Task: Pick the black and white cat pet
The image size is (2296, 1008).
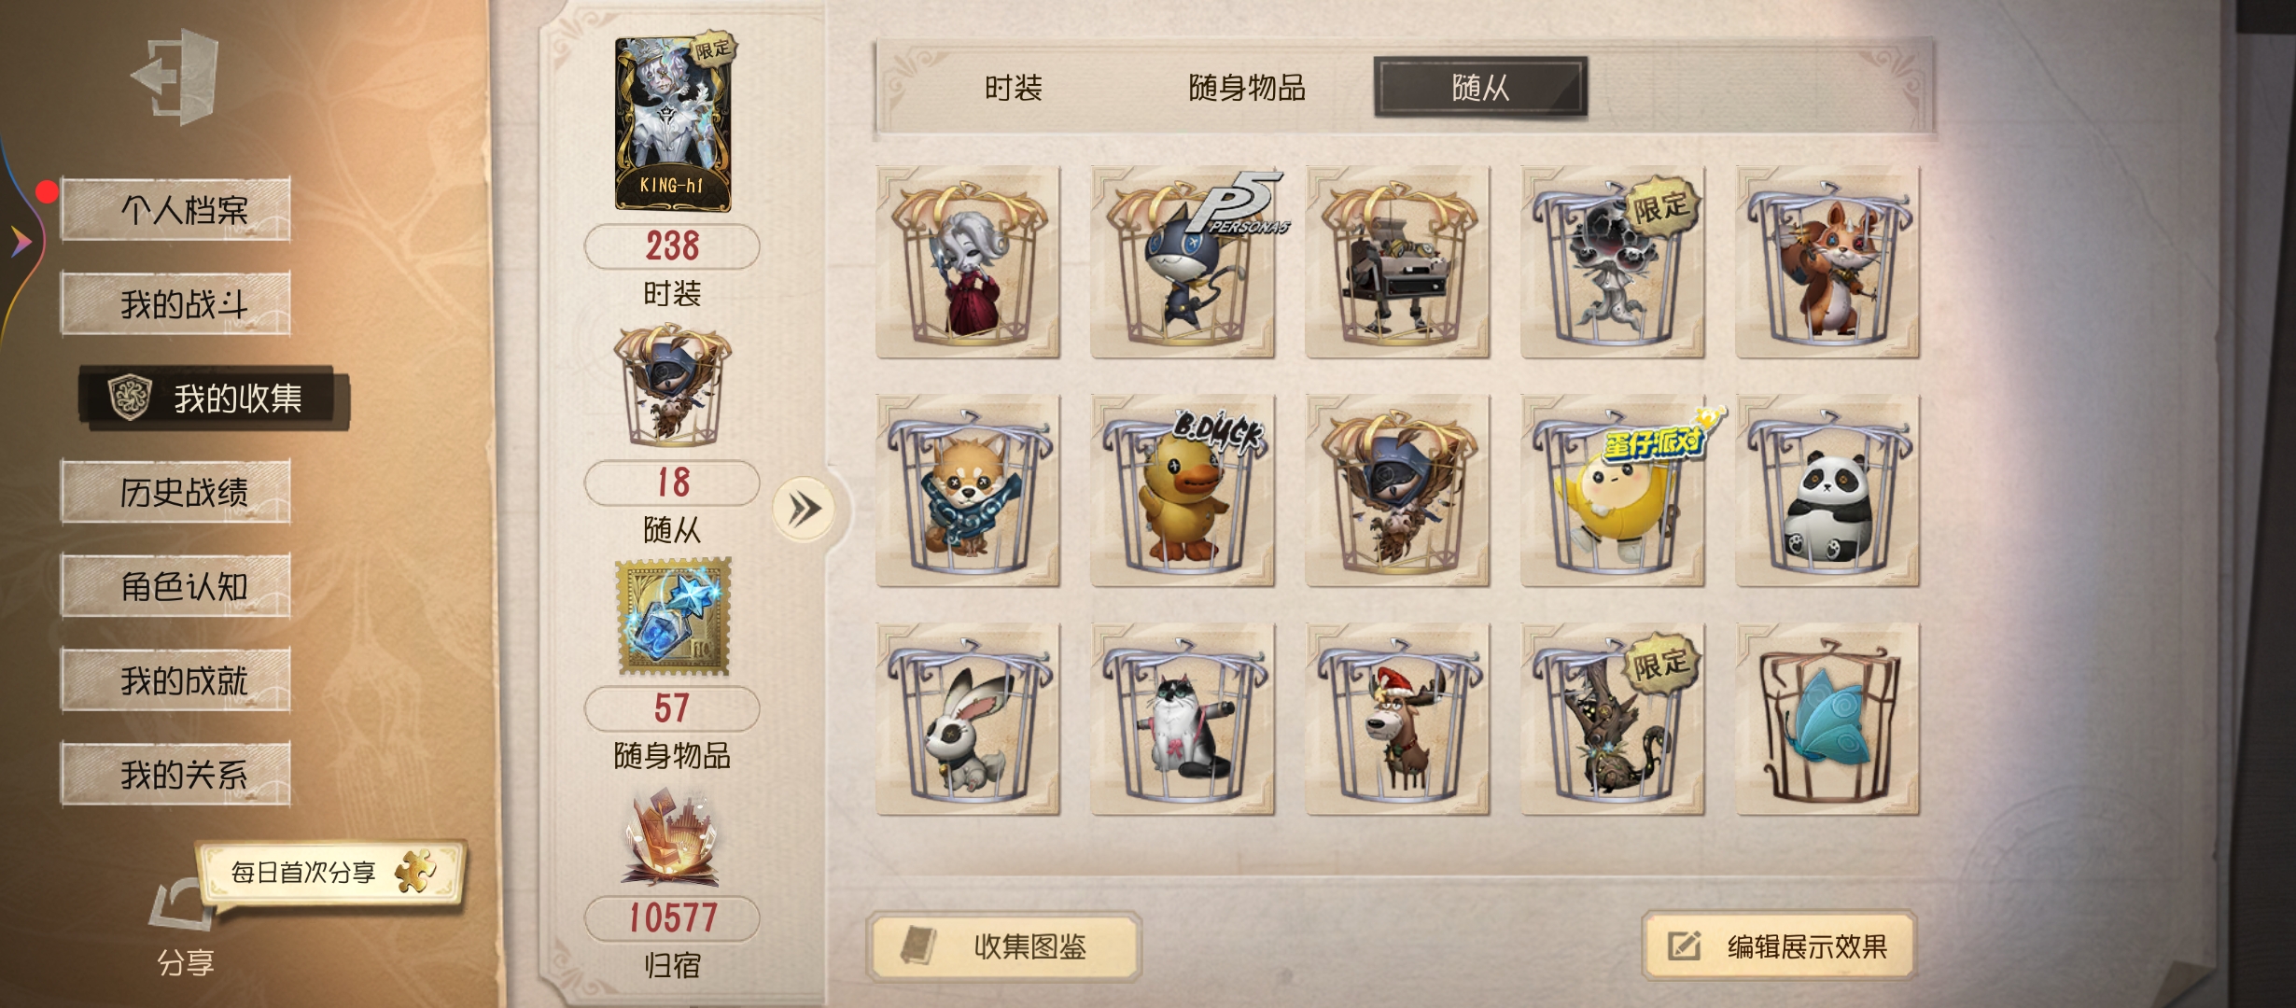Action: [x=1183, y=720]
